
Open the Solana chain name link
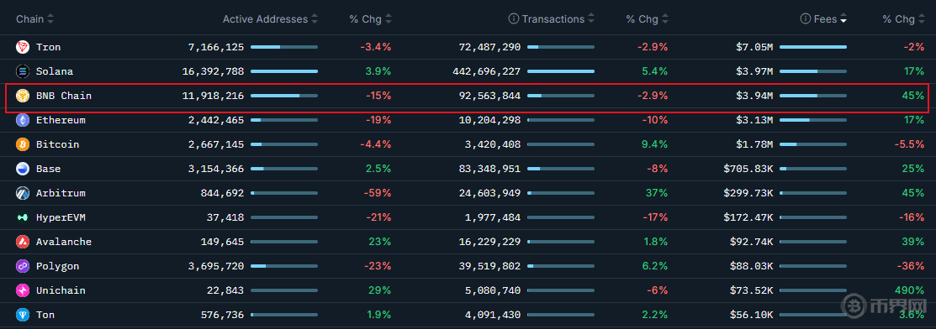click(x=55, y=71)
